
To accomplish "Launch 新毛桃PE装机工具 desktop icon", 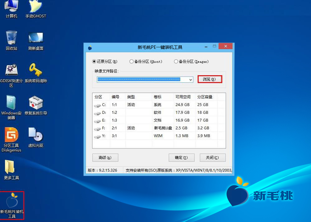I will (x=12, y=205).
